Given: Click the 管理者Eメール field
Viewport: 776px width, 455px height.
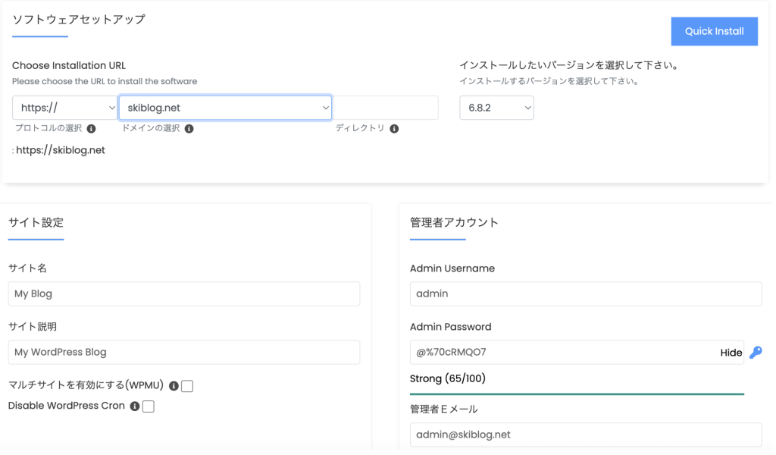Looking at the screenshot, I should coord(585,435).
